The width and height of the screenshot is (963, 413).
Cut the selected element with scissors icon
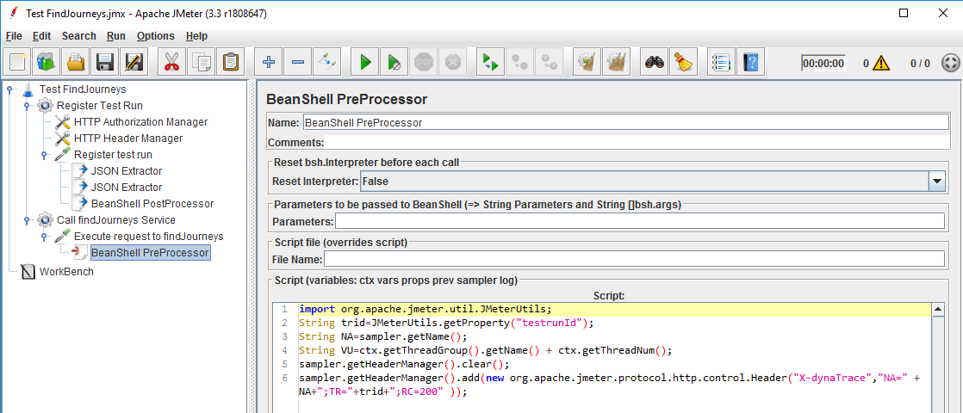[x=171, y=62]
